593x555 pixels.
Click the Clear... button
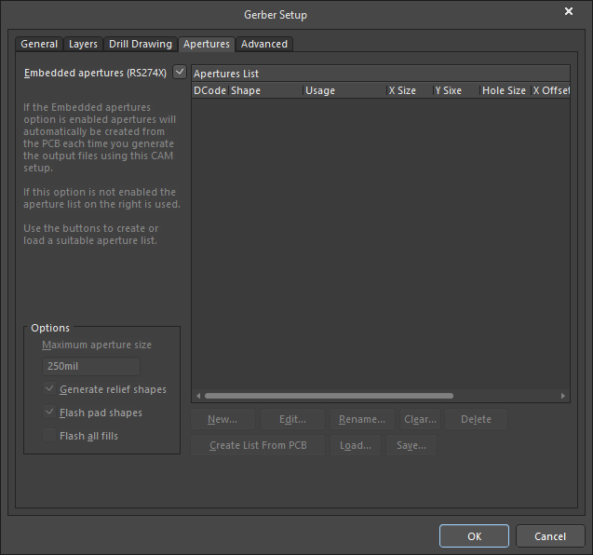pyautogui.click(x=420, y=419)
